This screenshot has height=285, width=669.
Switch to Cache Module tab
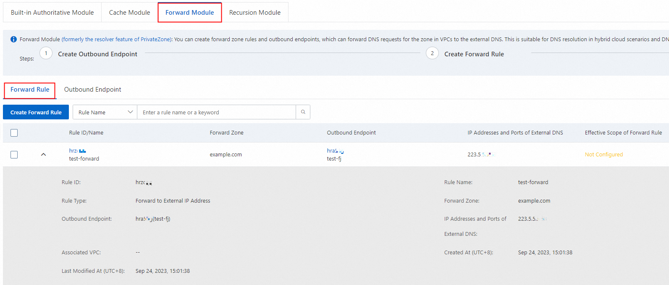(x=129, y=13)
